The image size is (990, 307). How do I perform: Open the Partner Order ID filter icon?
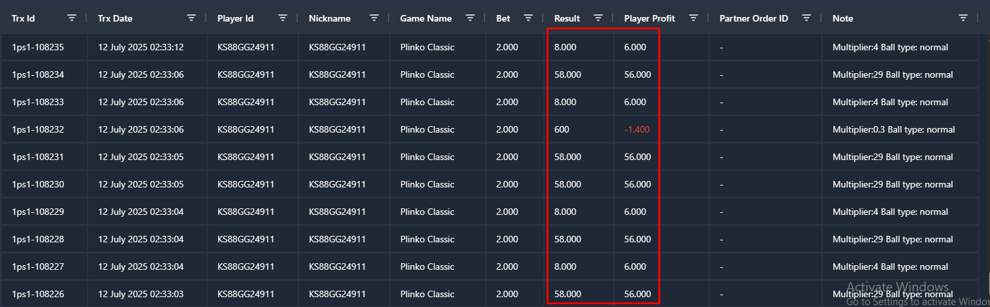[806, 18]
